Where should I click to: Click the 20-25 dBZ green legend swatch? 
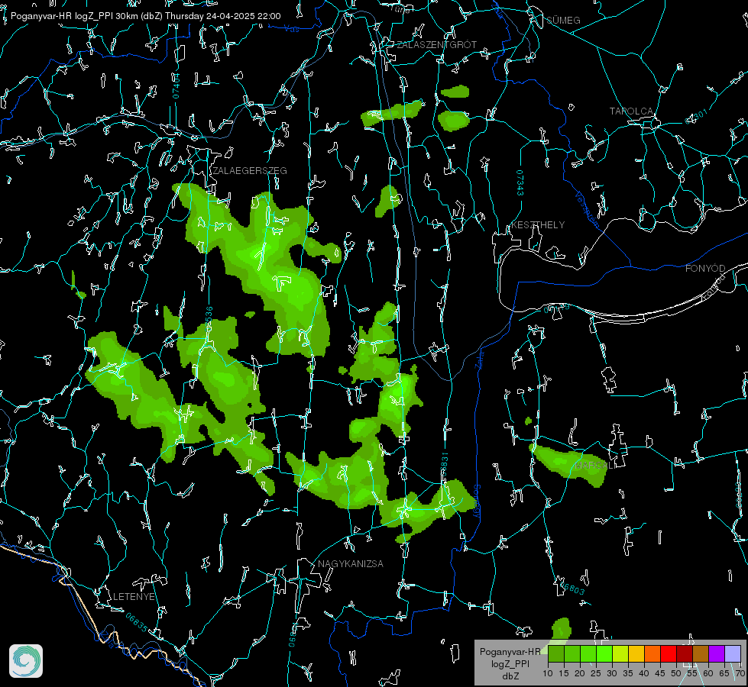[x=588, y=653]
